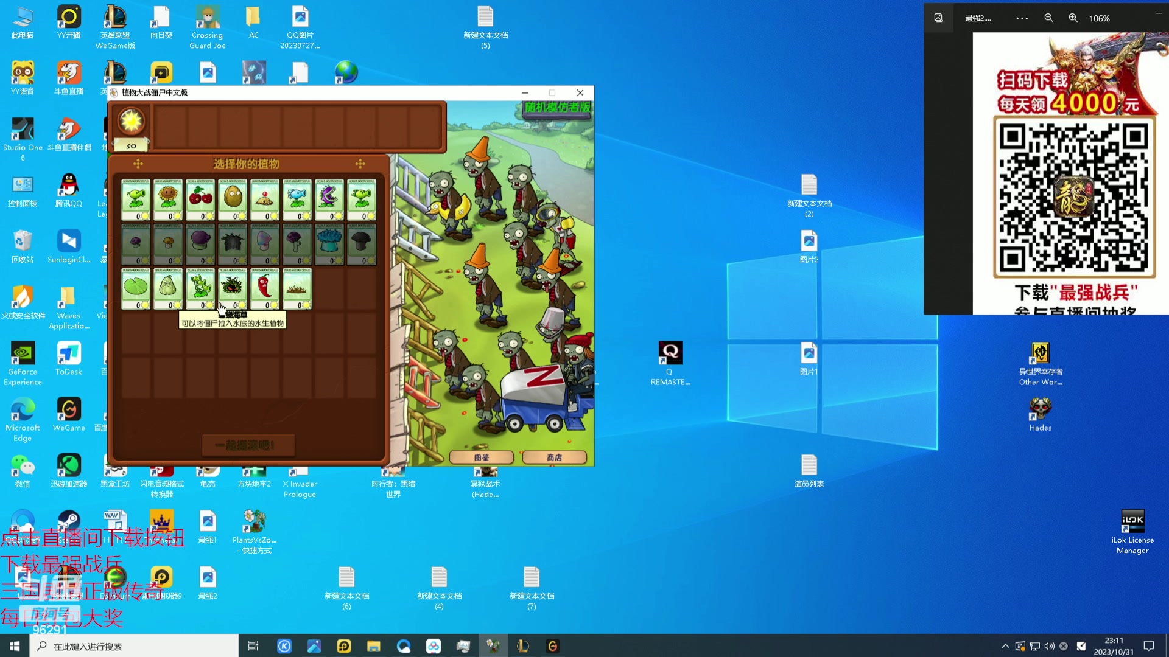
Task: Pick the Tangle Kelp seed card
Action: (x=233, y=288)
